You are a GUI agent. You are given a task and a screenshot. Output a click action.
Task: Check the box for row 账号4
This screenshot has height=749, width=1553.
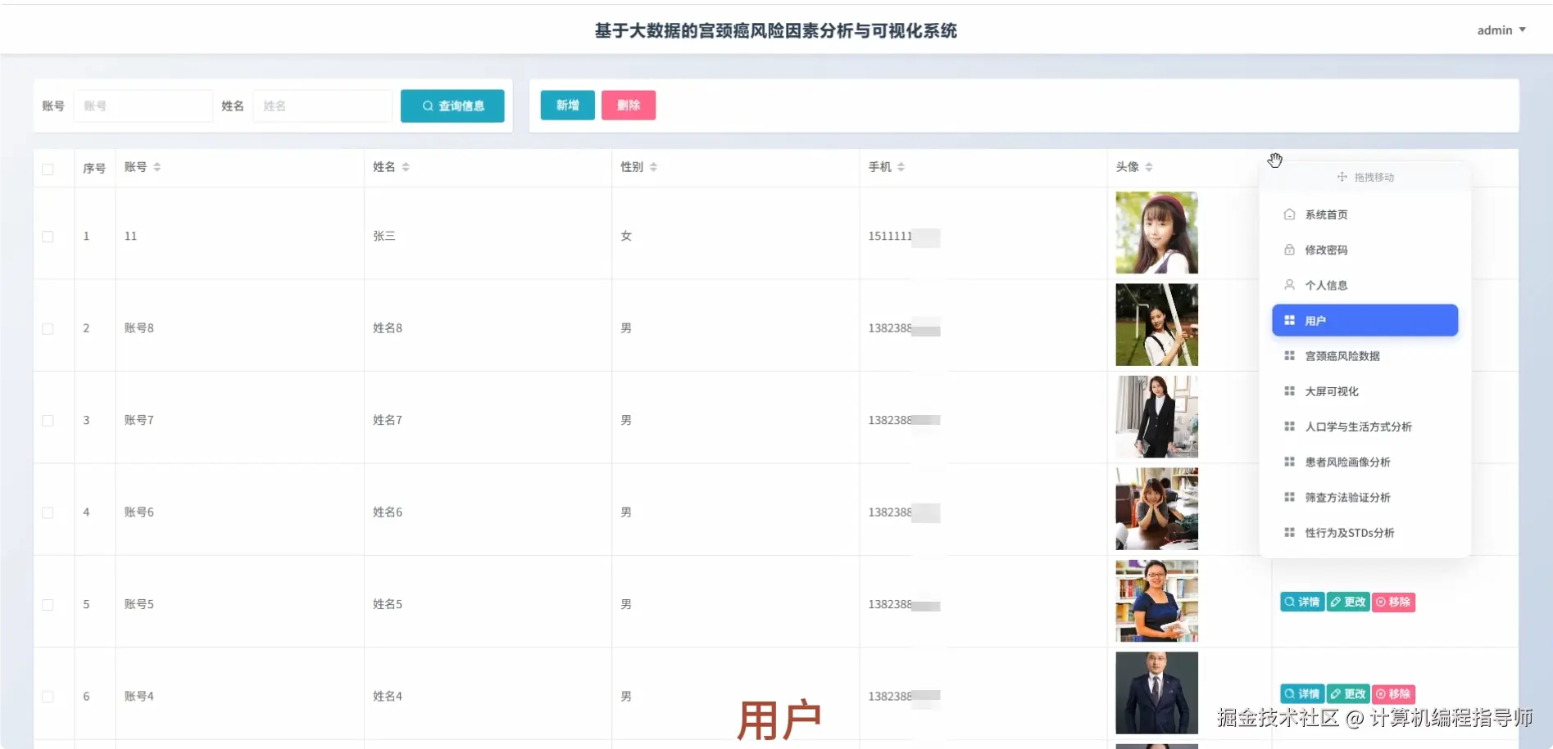[x=48, y=697]
